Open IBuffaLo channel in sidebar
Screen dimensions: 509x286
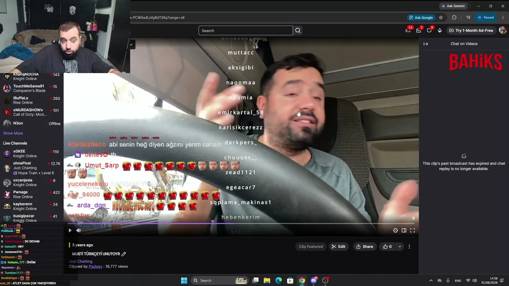(31, 100)
